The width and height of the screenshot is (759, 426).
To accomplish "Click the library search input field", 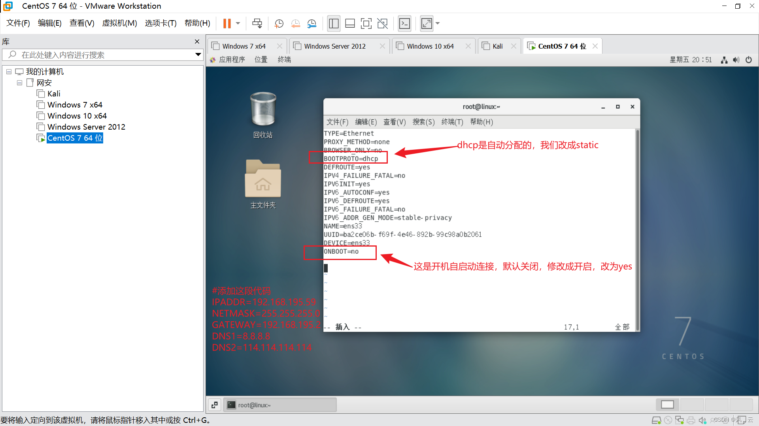I will [103, 55].
